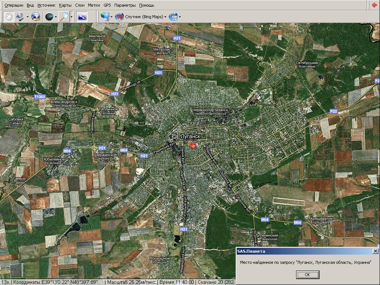Click the dark globe map icon

pyautogui.click(x=49, y=17)
